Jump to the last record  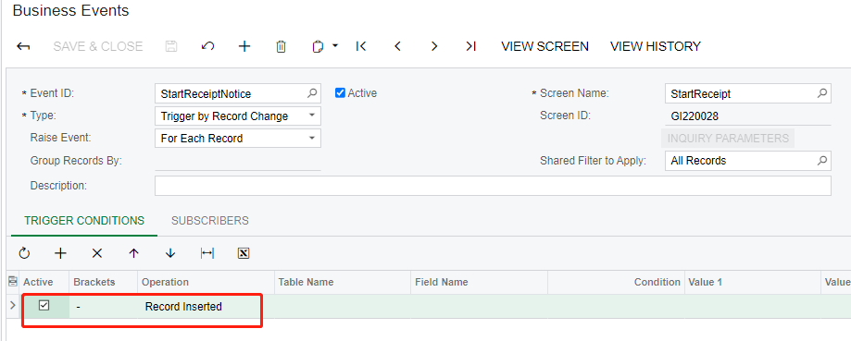pos(470,46)
